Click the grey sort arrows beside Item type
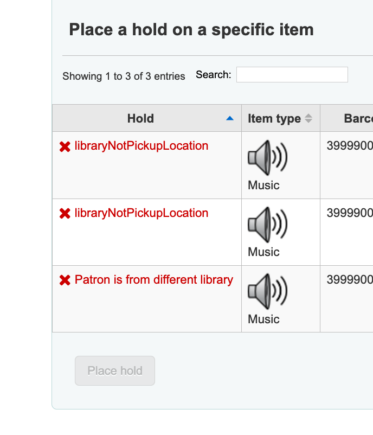373x435 pixels. [308, 118]
